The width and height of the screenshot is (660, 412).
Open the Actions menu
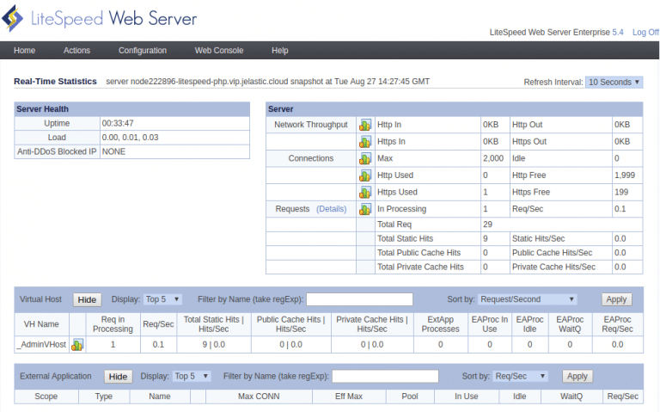76,51
